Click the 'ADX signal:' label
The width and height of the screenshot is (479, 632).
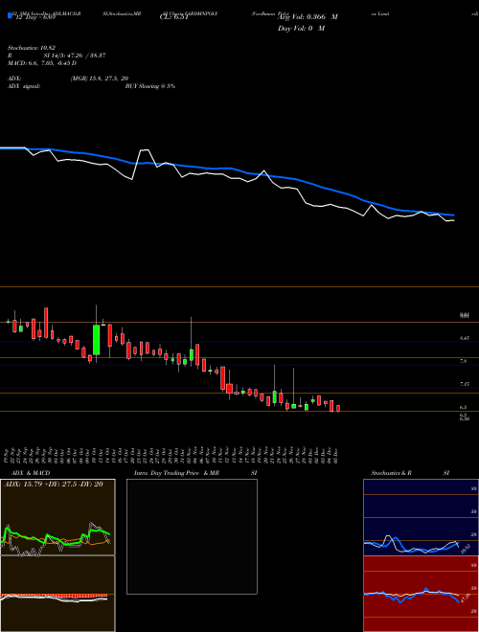[23, 86]
